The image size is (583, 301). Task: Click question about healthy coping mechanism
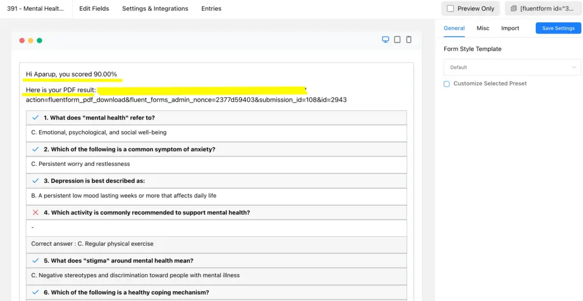click(126, 292)
